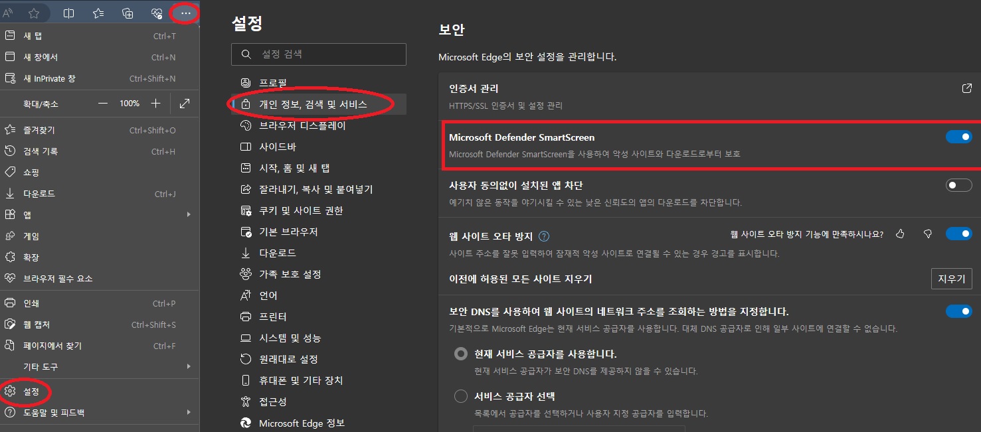Click the zoom out minus button
Image resolution: width=981 pixels, height=432 pixels.
[x=103, y=104]
